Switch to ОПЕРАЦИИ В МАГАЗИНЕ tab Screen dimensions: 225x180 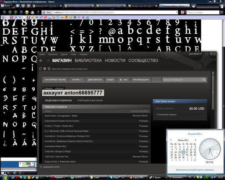pyautogui.click(x=90, y=101)
